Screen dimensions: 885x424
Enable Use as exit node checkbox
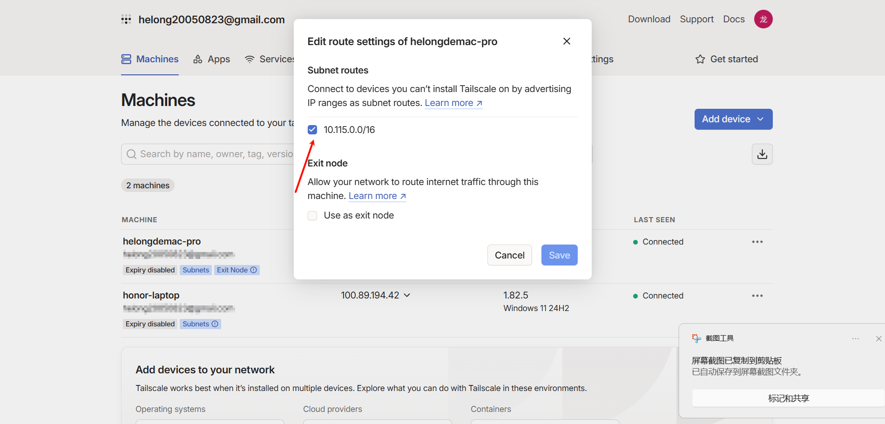[312, 216]
